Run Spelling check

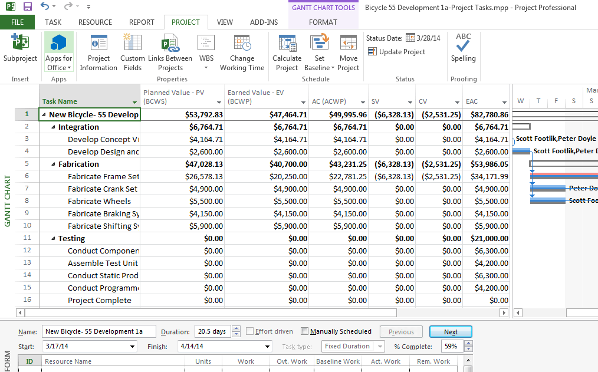coord(463,48)
